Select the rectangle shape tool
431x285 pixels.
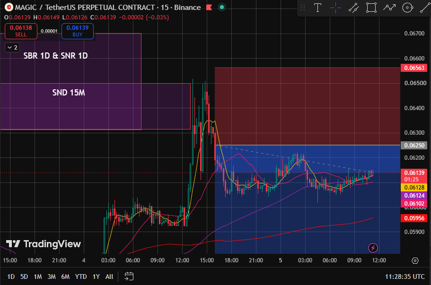pyautogui.click(x=371, y=8)
